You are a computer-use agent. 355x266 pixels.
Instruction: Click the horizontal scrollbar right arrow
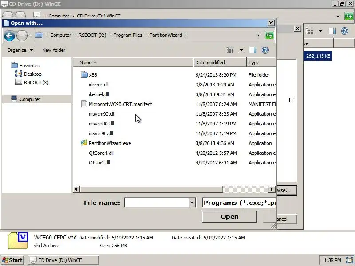click(x=272, y=189)
